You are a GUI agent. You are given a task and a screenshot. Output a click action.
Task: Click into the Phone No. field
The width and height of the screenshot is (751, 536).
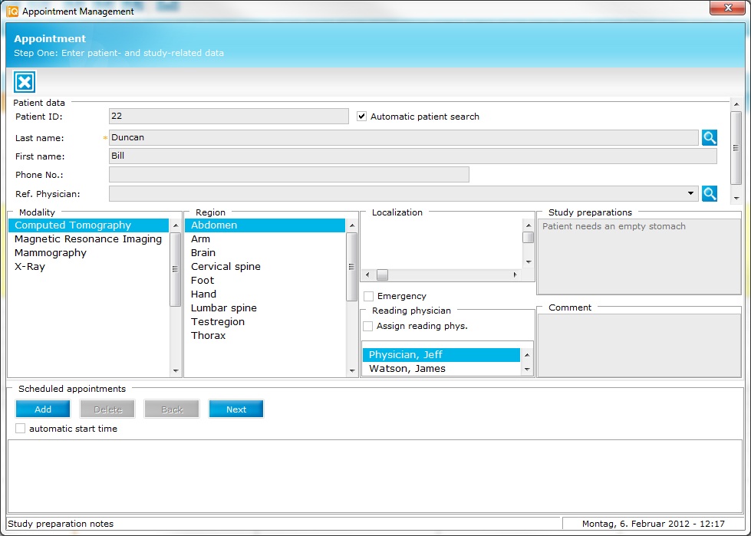coord(289,175)
